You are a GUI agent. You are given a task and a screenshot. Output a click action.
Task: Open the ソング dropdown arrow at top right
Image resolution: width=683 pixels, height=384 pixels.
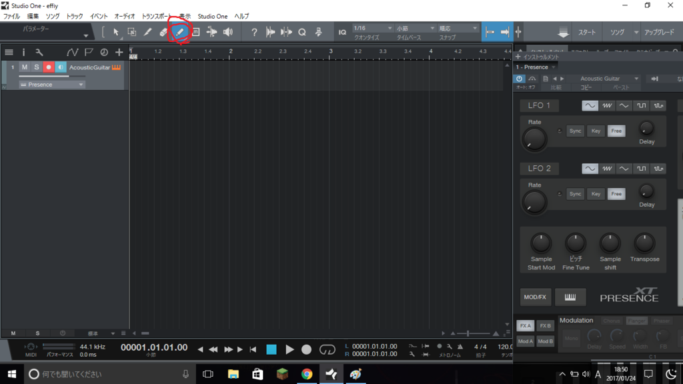[x=636, y=32]
